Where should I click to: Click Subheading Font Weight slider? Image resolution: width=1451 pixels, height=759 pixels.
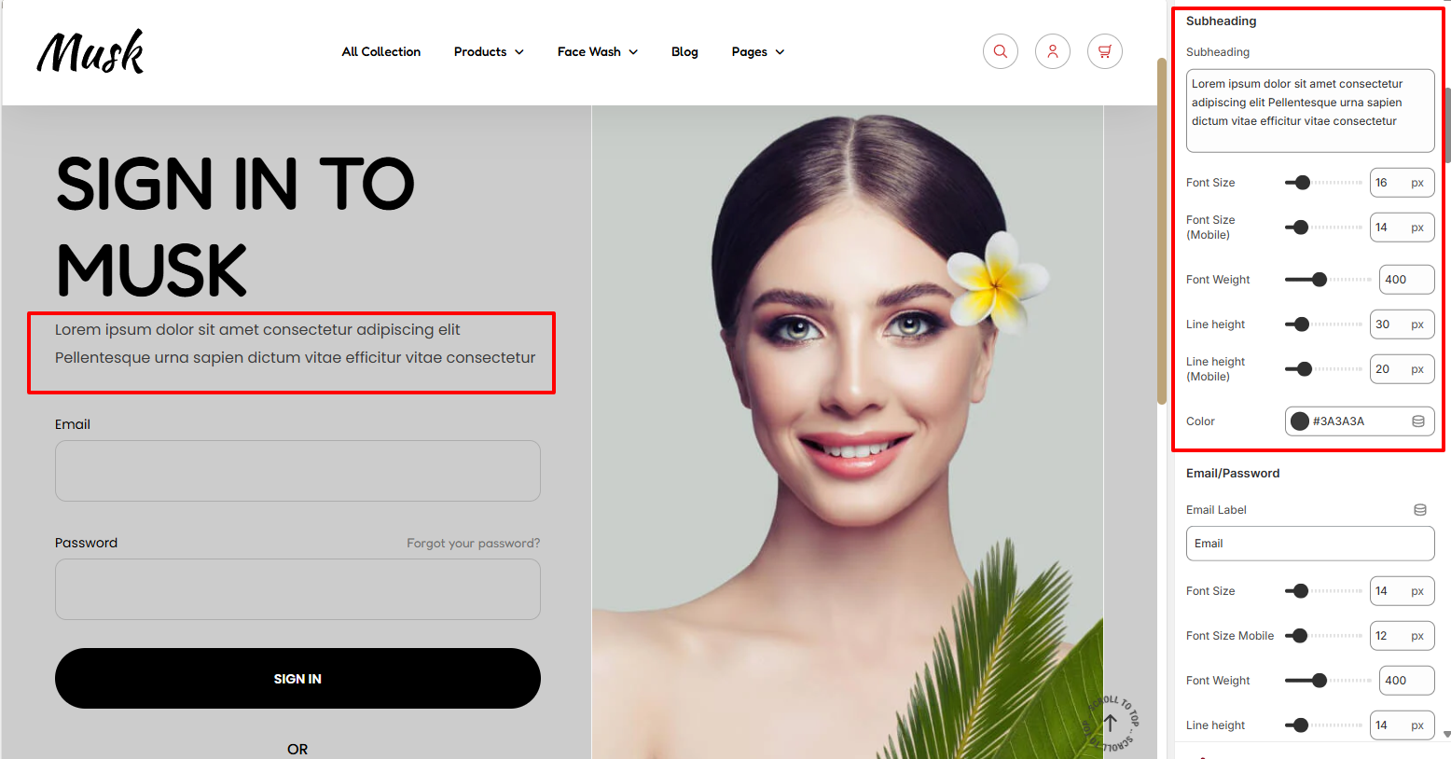click(x=1328, y=280)
